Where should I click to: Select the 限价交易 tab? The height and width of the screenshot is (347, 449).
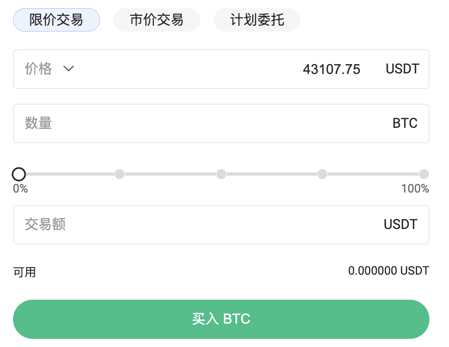coord(57,20)
